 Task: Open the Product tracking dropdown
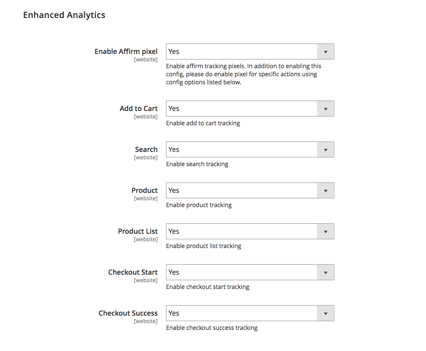point(250,190)
